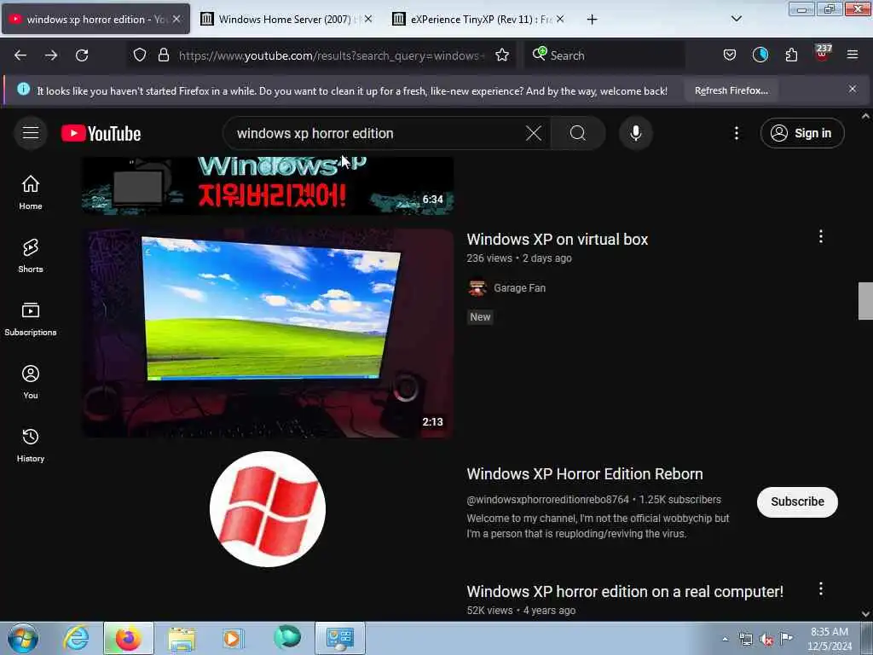This screenshot has width=873, height=655.
Task: Start voice search with microphone icon
Action: click(x=636, y=133)
